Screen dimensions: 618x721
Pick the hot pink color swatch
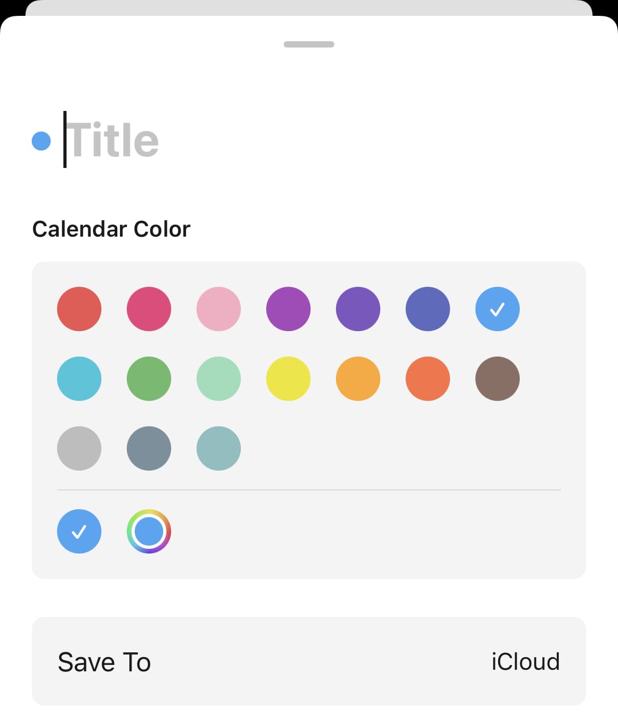[149, 309]
